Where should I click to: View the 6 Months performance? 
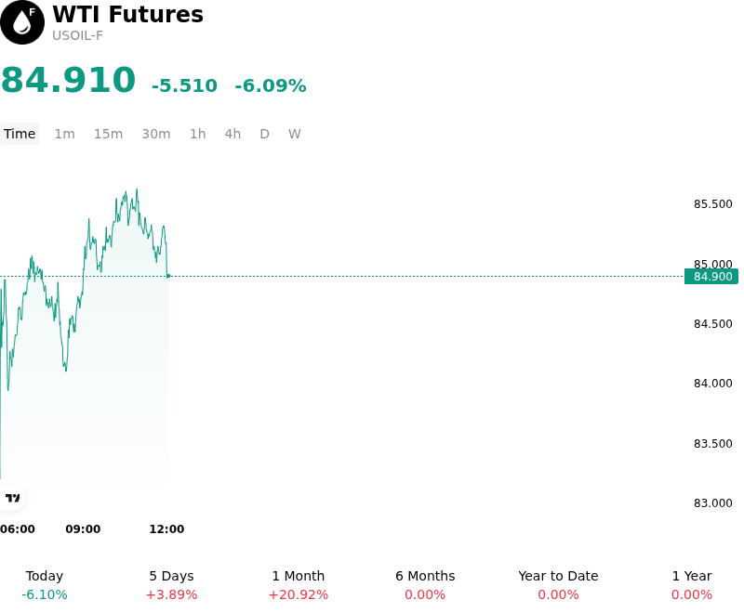click(425, 585)
